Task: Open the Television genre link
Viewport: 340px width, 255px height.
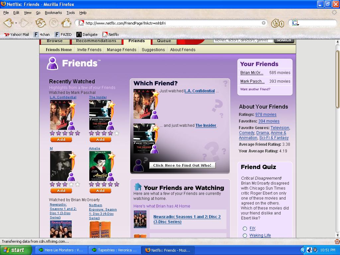Action: point(280,128)
